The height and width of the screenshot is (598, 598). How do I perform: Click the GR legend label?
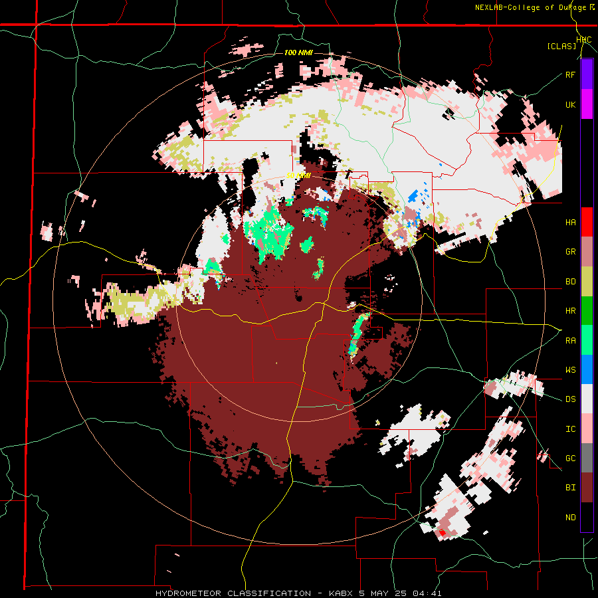(570, 252)
